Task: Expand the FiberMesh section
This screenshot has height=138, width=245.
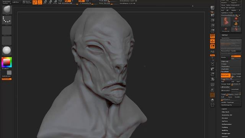Action: click(x=225, y=112)
